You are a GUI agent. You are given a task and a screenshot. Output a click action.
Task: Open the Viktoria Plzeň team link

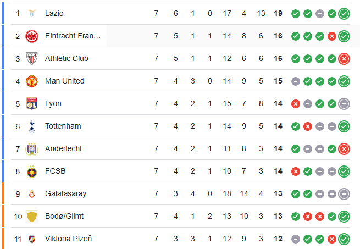[x=69, y=239]
